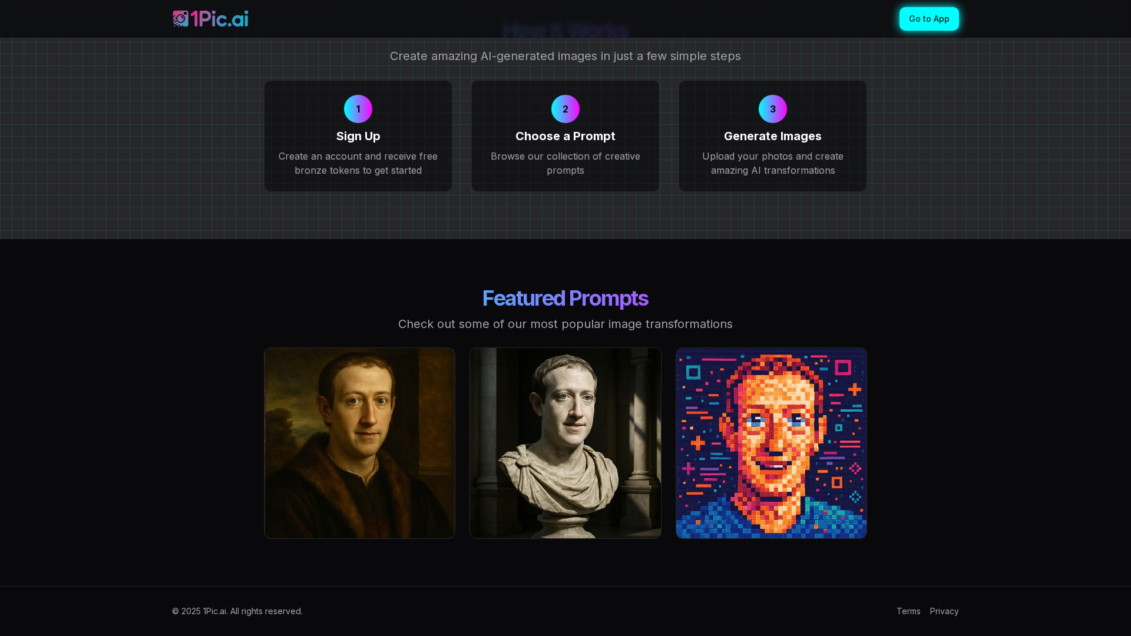Select the step 1 numbered badge

tap(358, 108)
